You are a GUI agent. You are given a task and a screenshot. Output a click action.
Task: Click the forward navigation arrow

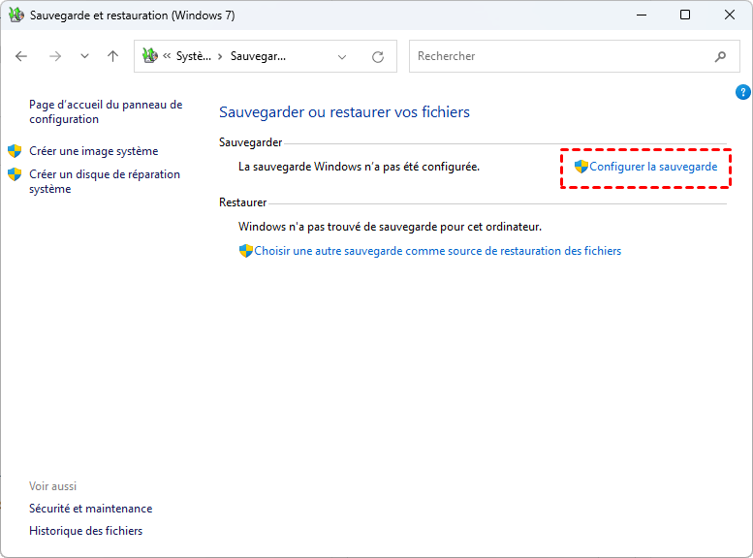[x=55, y=56]
